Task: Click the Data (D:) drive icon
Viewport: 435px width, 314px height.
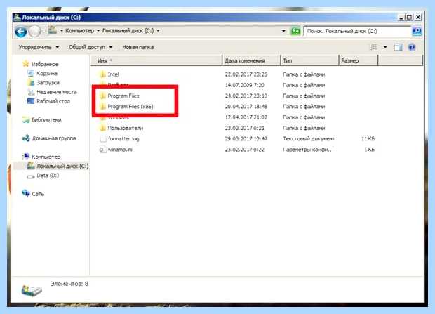Action: (x=30, y=176)
